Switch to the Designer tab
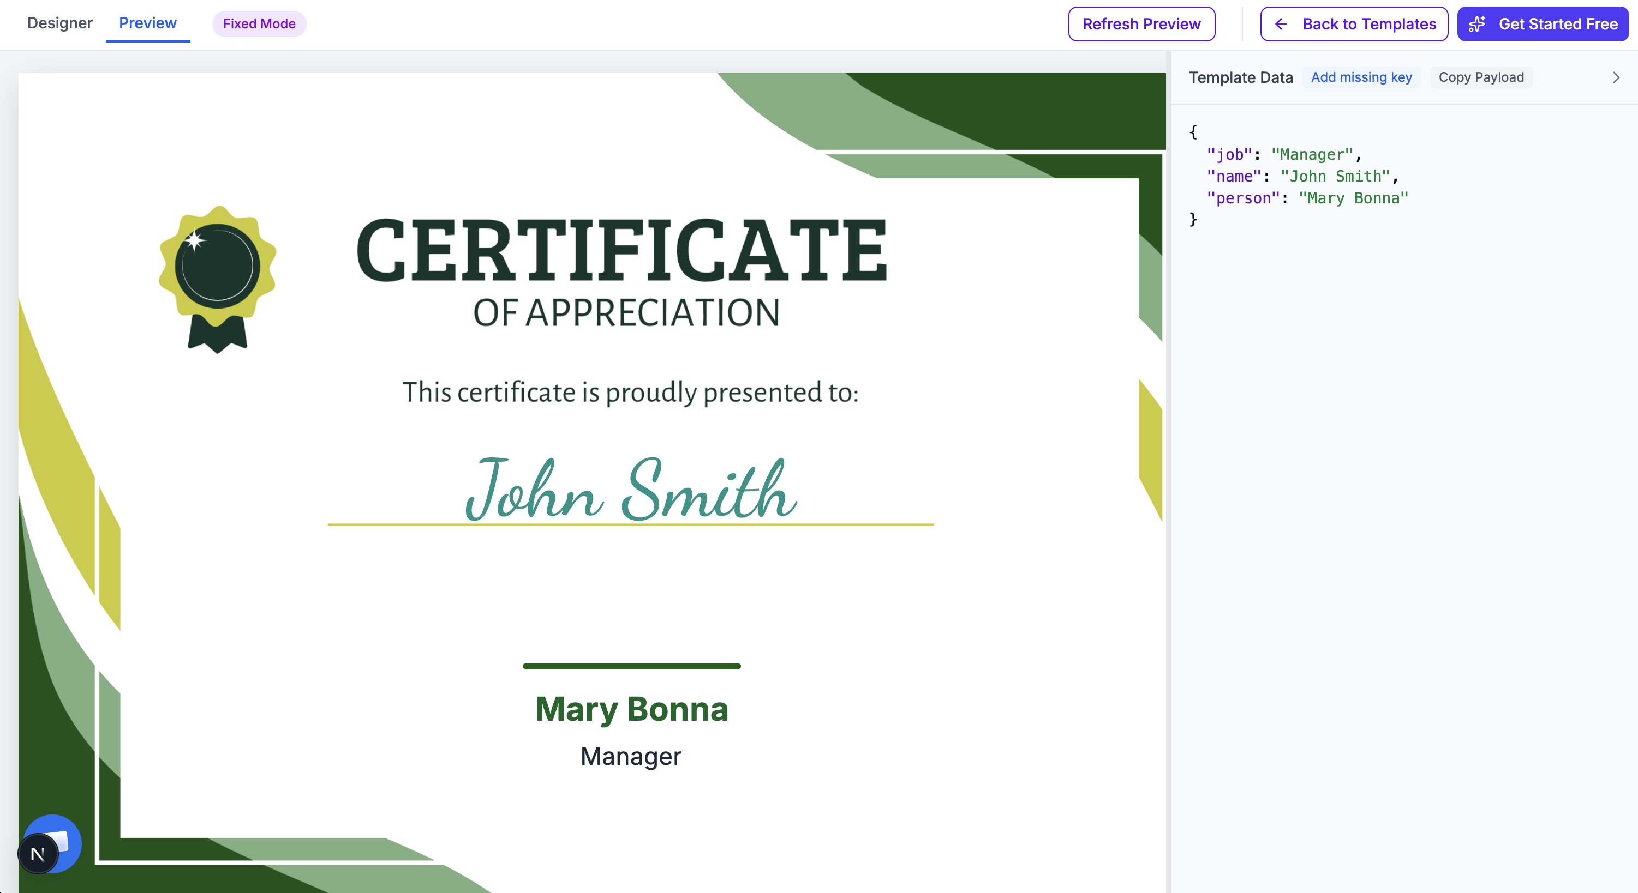This screenshot has width=1638, height=893. pyautogui.click(x=59, y=23)
